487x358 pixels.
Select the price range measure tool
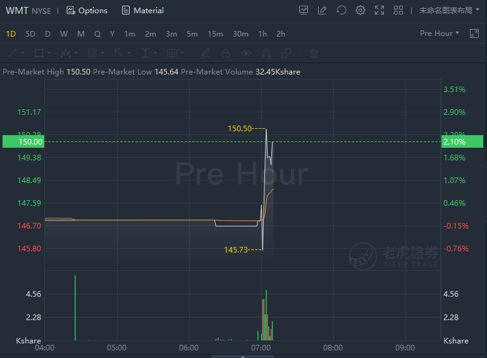(x=145, y=53)
